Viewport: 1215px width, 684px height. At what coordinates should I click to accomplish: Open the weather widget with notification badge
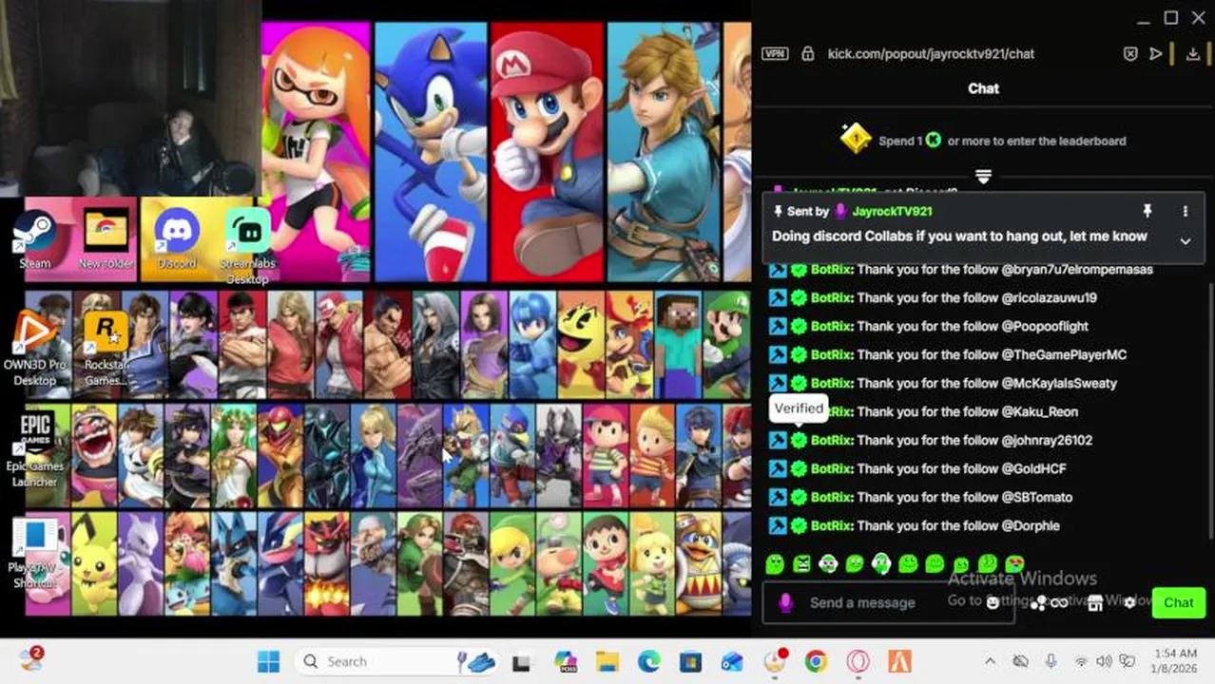click(x=31, y=659)
